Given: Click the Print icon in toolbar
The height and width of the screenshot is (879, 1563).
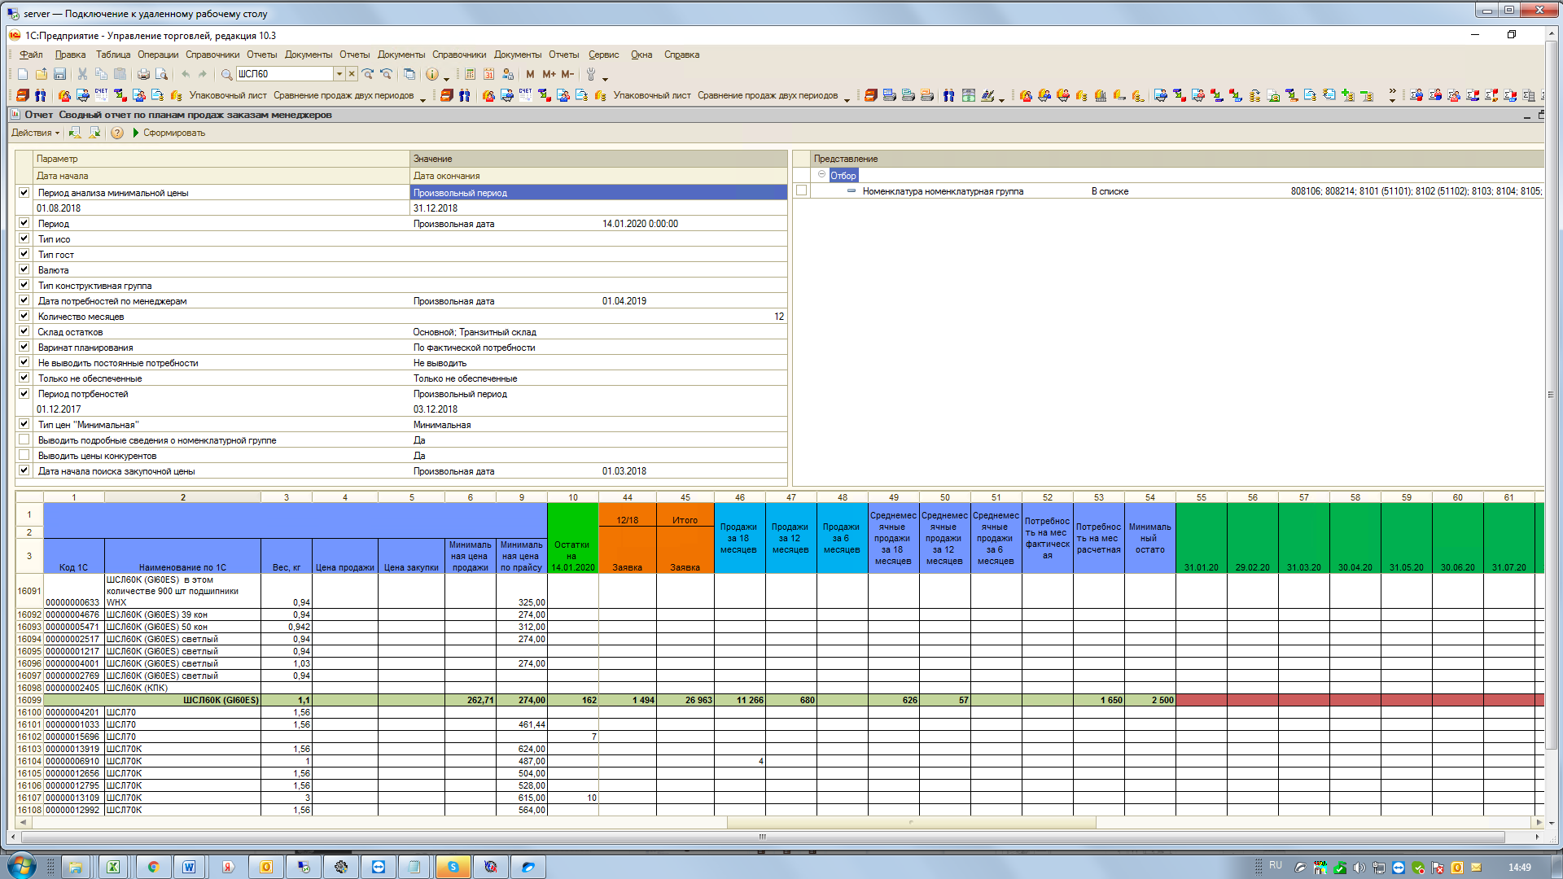Looking at the screenshot, I should [143, 74].
